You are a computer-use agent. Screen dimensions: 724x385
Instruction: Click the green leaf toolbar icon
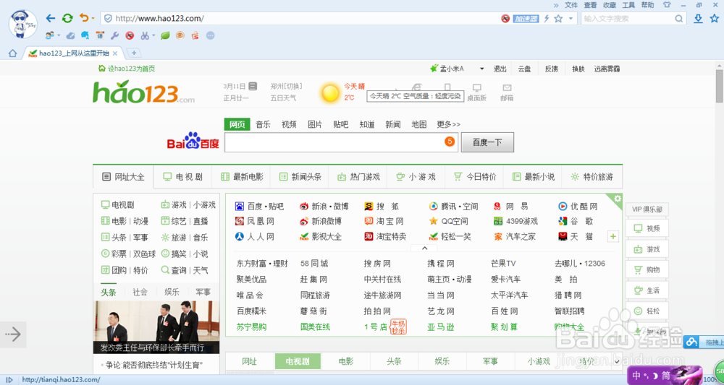pyautogui.click(x=165, y=35)
